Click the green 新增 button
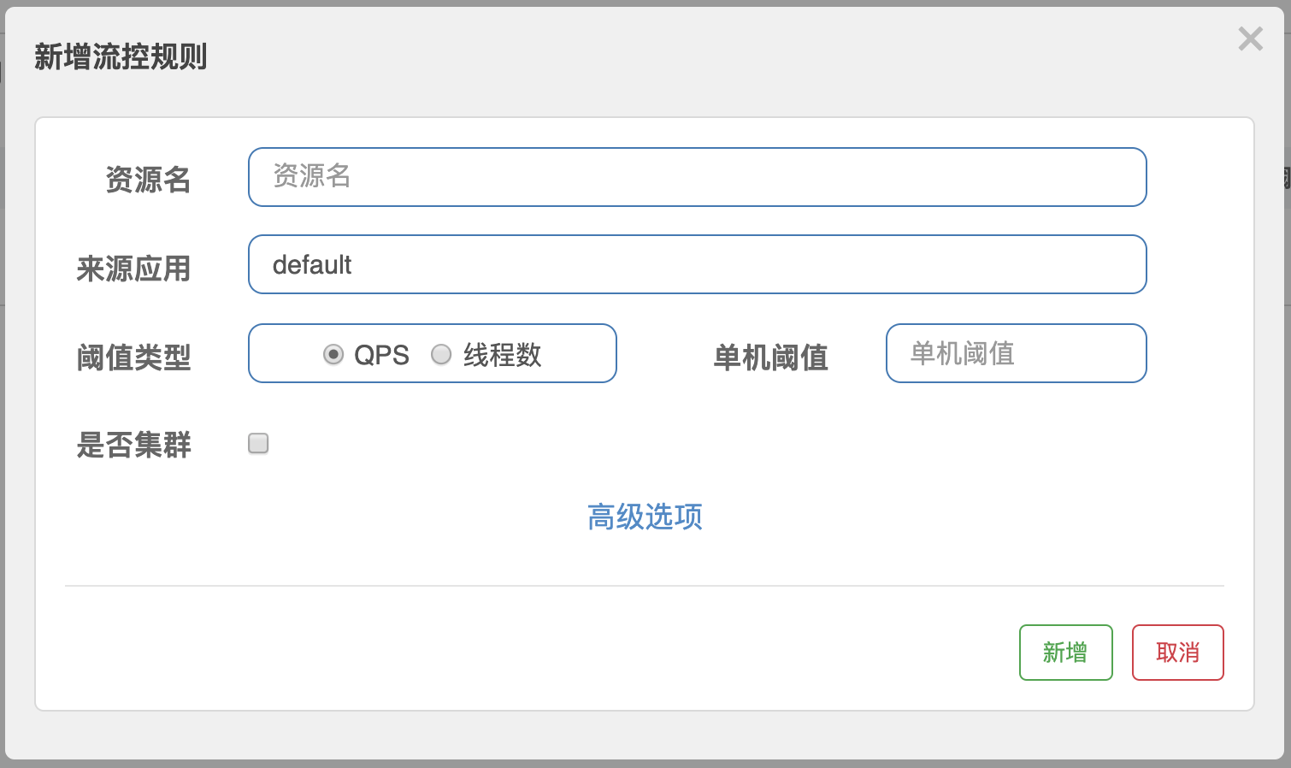Viewport: 1291px width, 768px height. pos(1065,653)
